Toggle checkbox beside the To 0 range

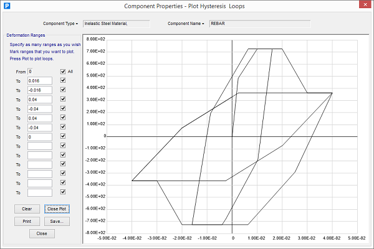pos(62,136)
